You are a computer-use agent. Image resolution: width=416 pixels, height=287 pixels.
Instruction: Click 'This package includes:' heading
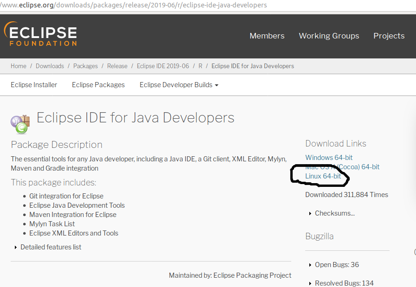[x=53, y=183]
